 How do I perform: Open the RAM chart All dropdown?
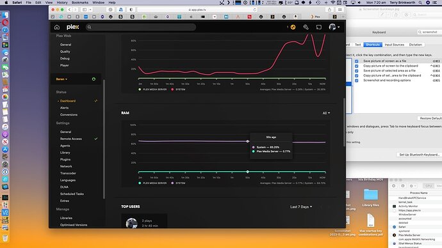[326, 112]
